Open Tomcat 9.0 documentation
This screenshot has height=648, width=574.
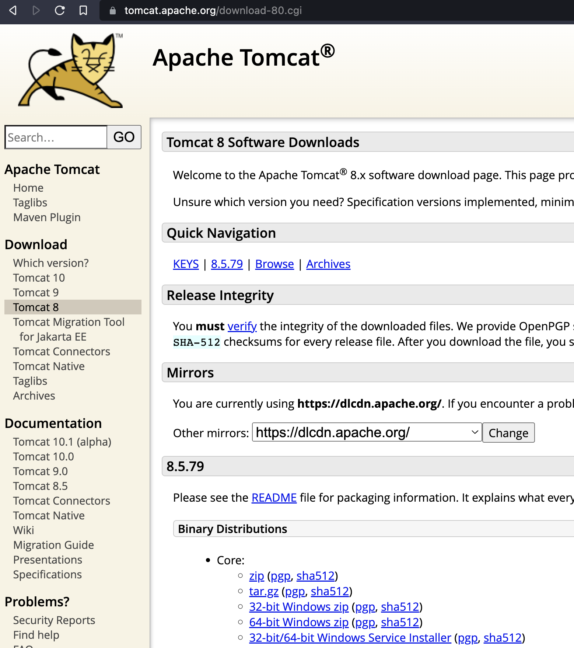(x=41, y=471)
